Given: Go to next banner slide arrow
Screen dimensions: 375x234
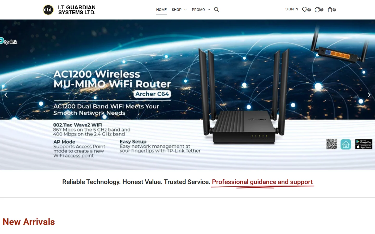Looking at the screenshot, I should [x=369, y=95].
